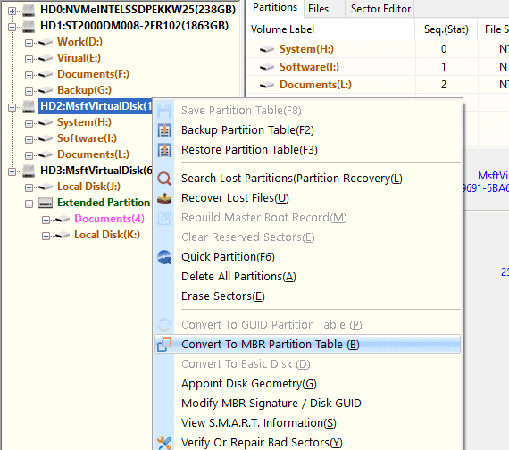Click the Work(D:) partition icon
The image size is (509, 450).
click(46, 42)
